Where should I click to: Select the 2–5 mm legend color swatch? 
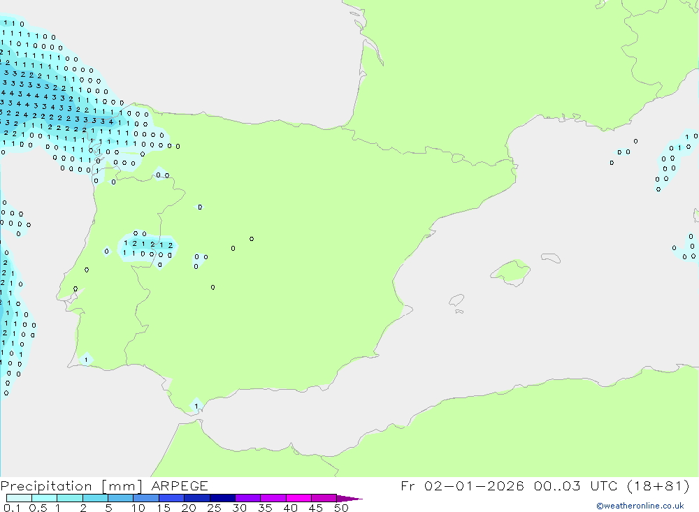tap(95, 498)
